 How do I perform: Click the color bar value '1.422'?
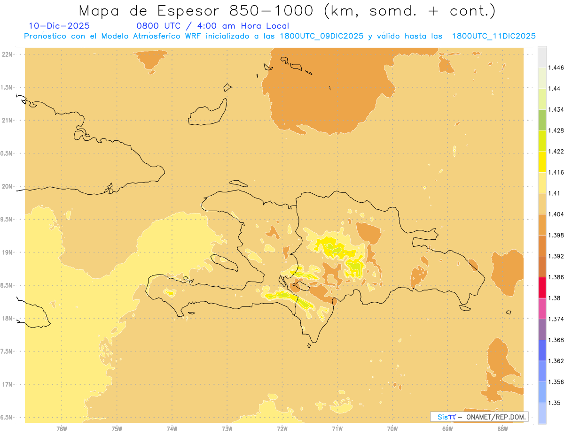pyautogui.click(x=556, y=152)
